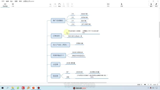Viewport: 160px width, 90px height.
Task: Select the 订单成本 topic node
Action: pyautogui.click(x=56, y=36)
